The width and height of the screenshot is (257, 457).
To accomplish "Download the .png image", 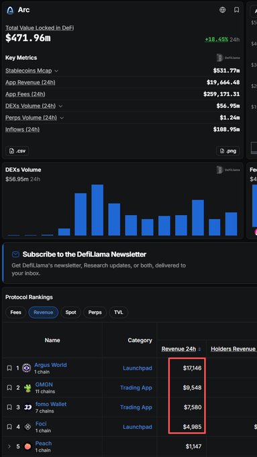I will click(x=228, y=151).
